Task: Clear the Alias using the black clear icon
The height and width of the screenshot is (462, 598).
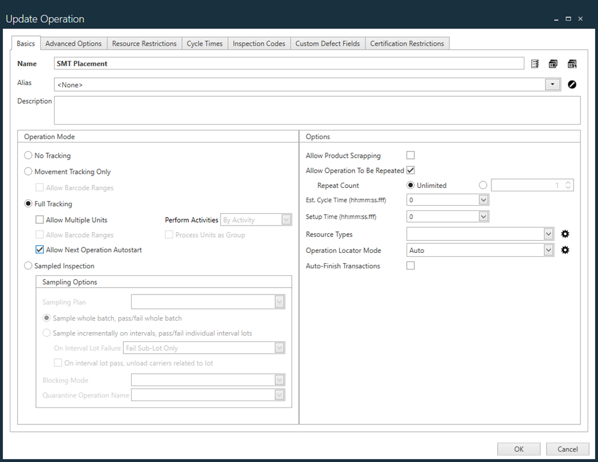Action: click(572, 84)
